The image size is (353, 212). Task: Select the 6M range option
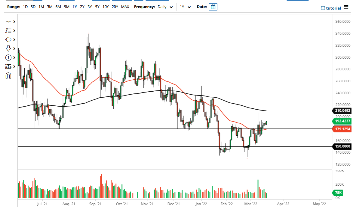tap(58, 6)
